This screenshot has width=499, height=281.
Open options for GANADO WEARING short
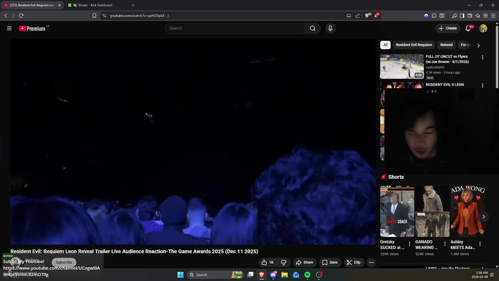coord(444,244)
